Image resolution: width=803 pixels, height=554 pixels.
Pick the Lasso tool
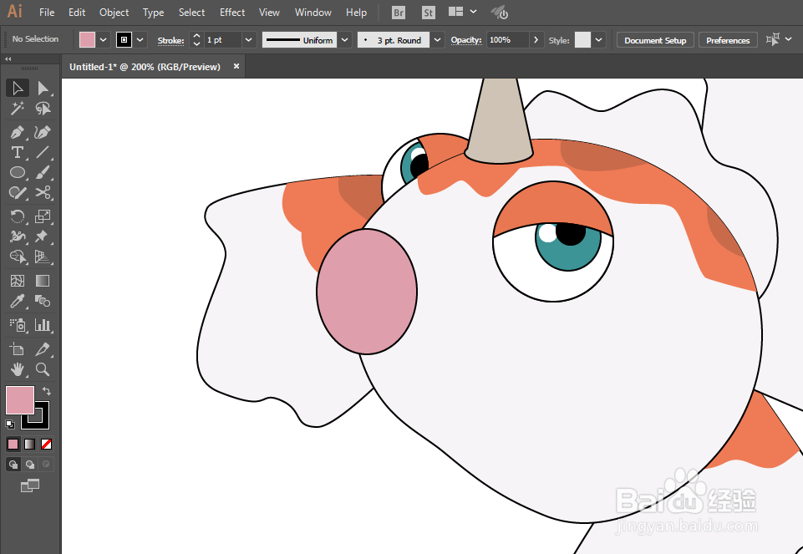tap(43, 109)
